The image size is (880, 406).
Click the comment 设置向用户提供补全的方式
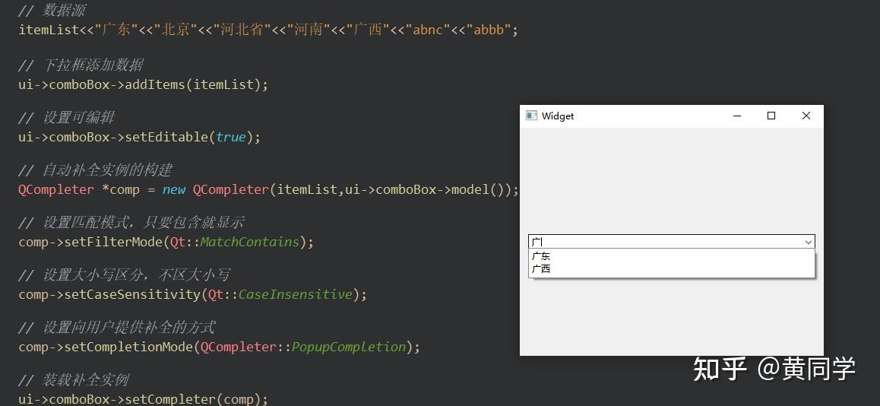coord(117,328)
